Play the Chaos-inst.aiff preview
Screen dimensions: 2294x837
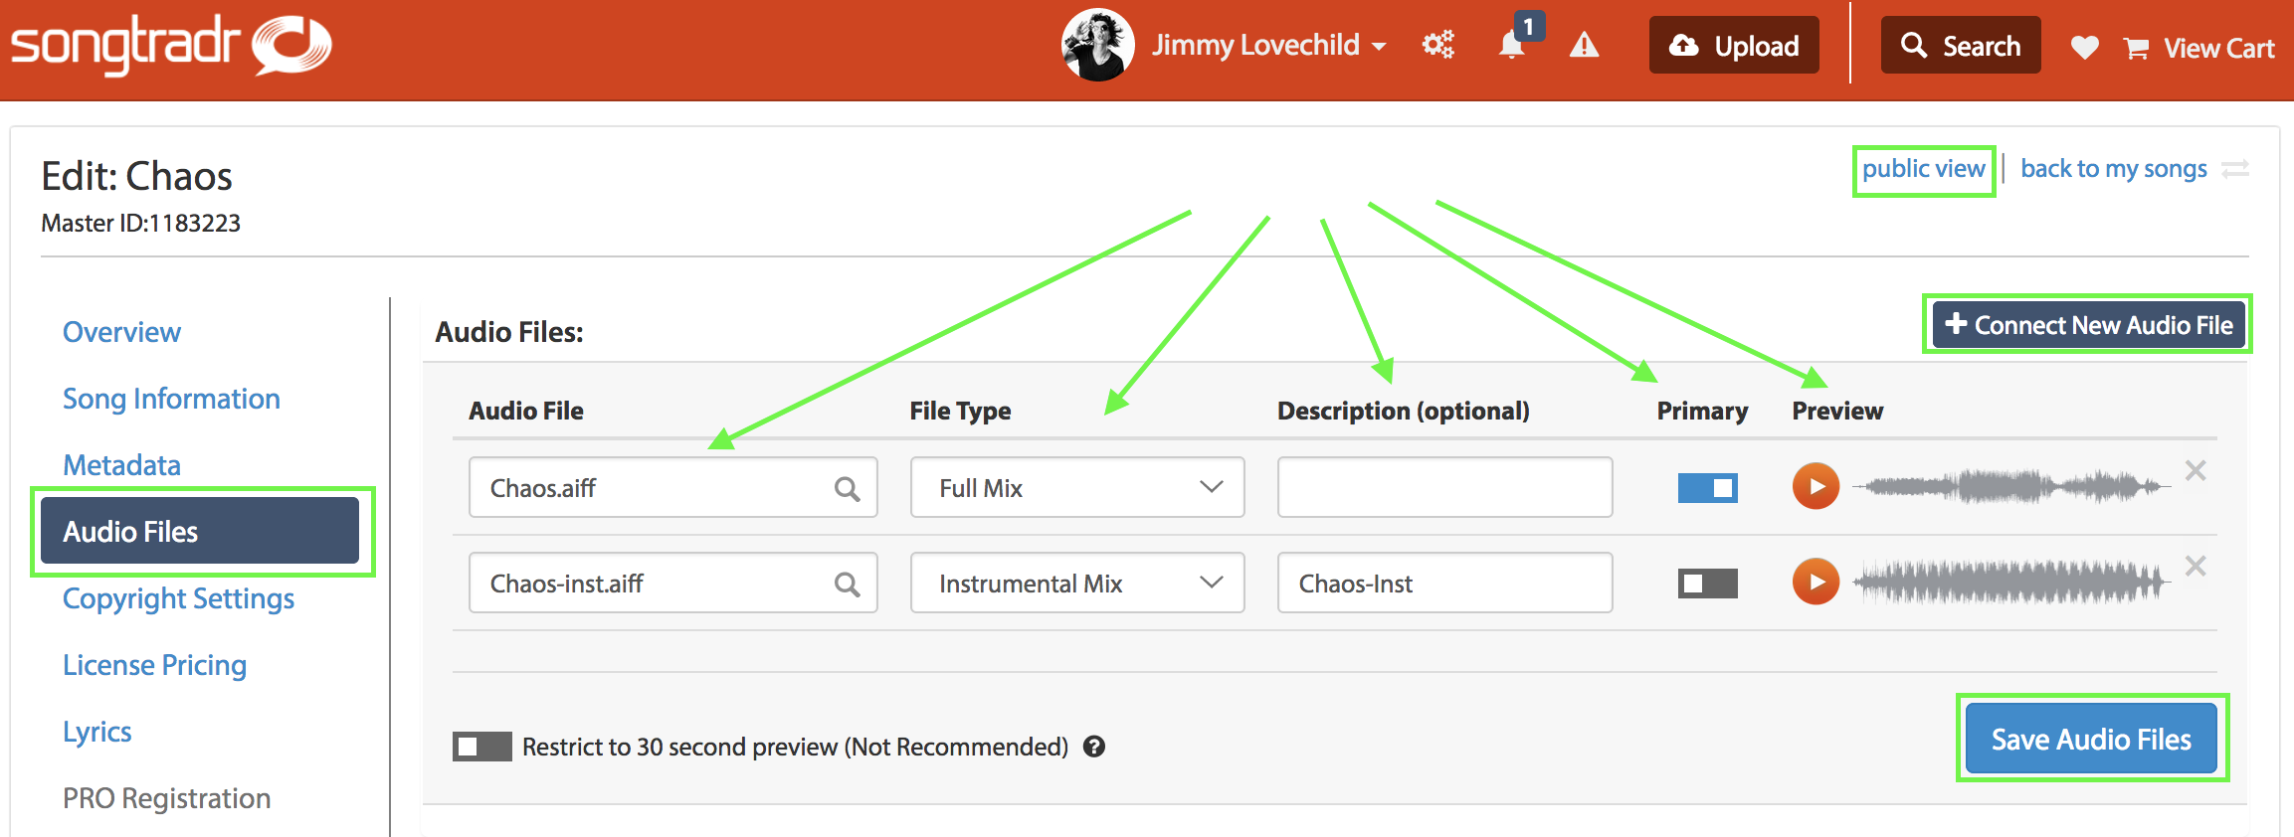(1816, 582)
